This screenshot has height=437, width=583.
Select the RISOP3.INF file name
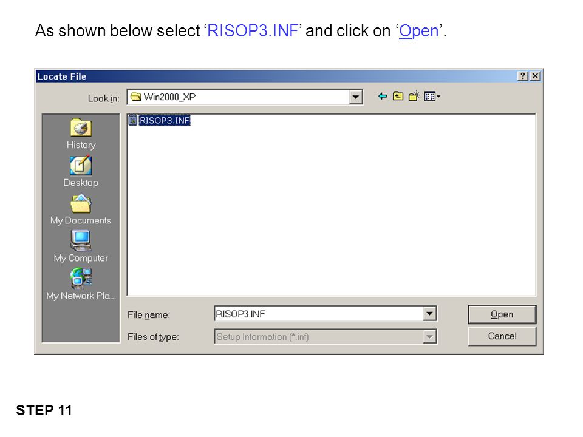pos(165,120)
